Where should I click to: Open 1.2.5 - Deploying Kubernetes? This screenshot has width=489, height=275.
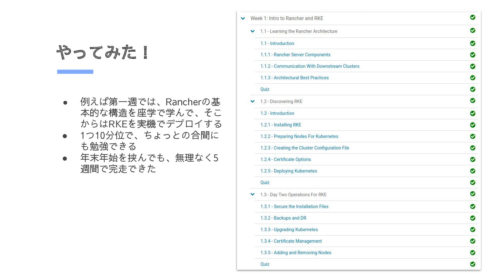click(x=289, y=171)
